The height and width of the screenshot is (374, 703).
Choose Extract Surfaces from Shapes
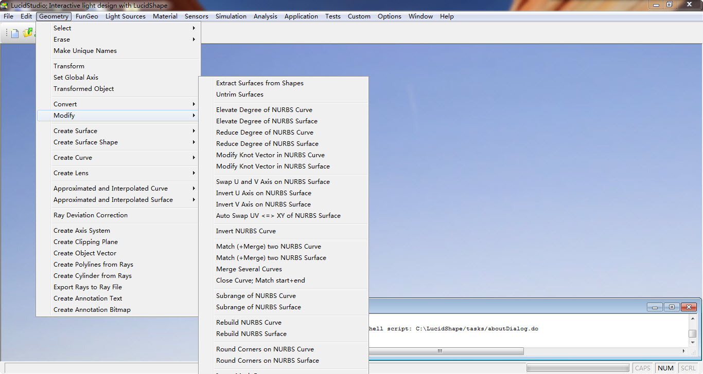(x=284, y=83)
